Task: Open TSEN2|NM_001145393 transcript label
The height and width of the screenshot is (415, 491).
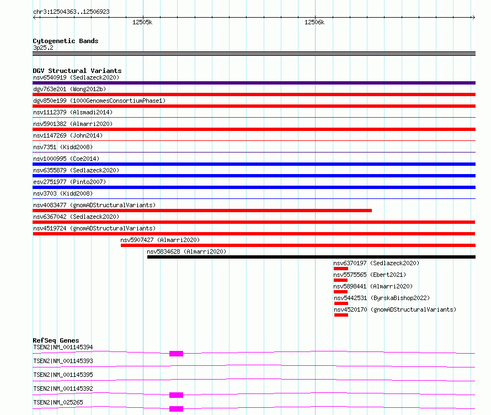Action: pyautogui.click(x=63, y=361)
